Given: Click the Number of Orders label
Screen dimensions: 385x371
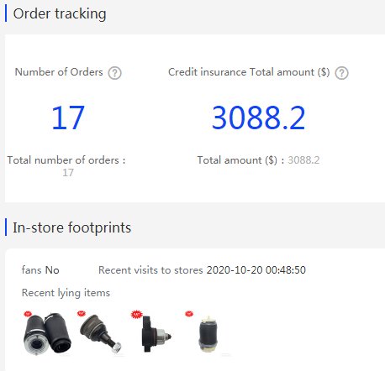Looking at the screenshot, I should pos(59,72).
